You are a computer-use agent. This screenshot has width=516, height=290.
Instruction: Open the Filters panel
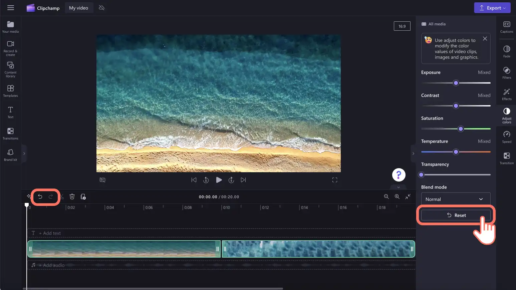(507, 72)
